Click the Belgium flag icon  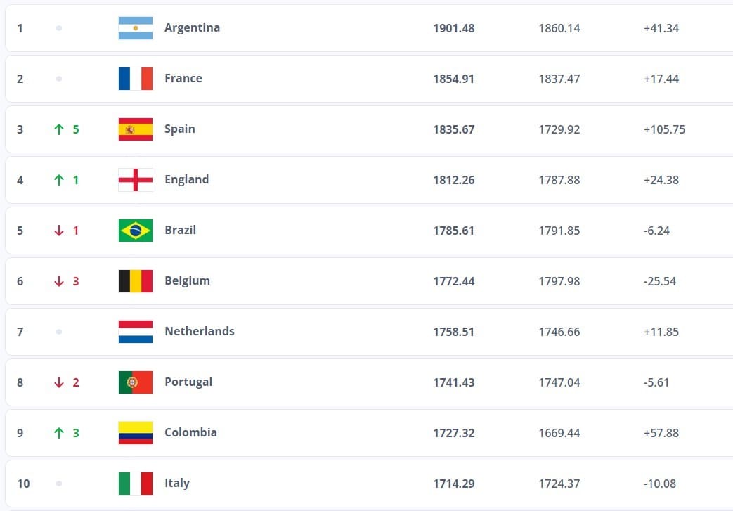click(136, 281)
